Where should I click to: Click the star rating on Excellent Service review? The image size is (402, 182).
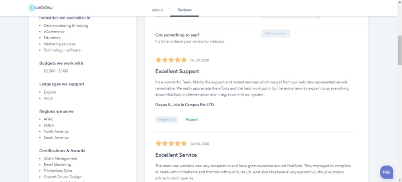(x=171, y=144)
